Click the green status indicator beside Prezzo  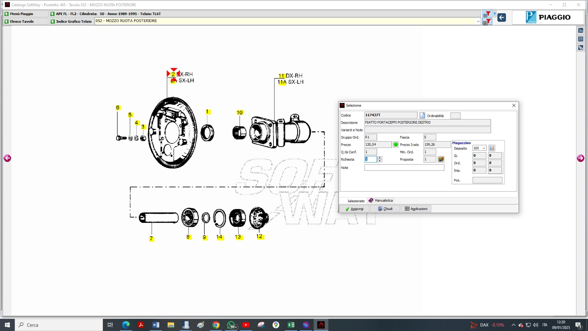coord(396,145)
